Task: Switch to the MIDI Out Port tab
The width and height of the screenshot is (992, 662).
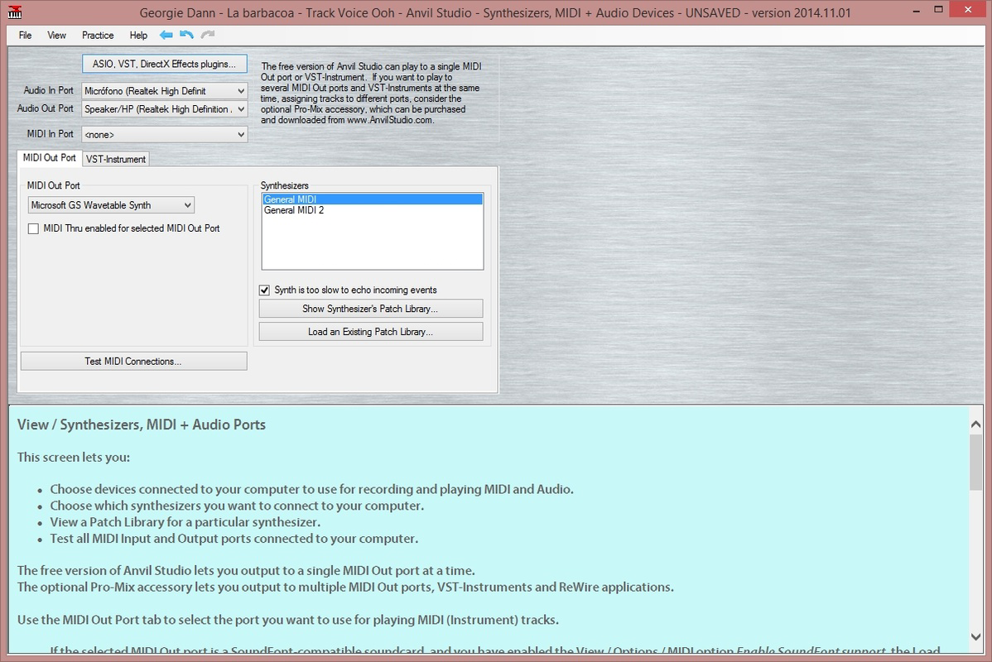Action: (x=50, y=158)
